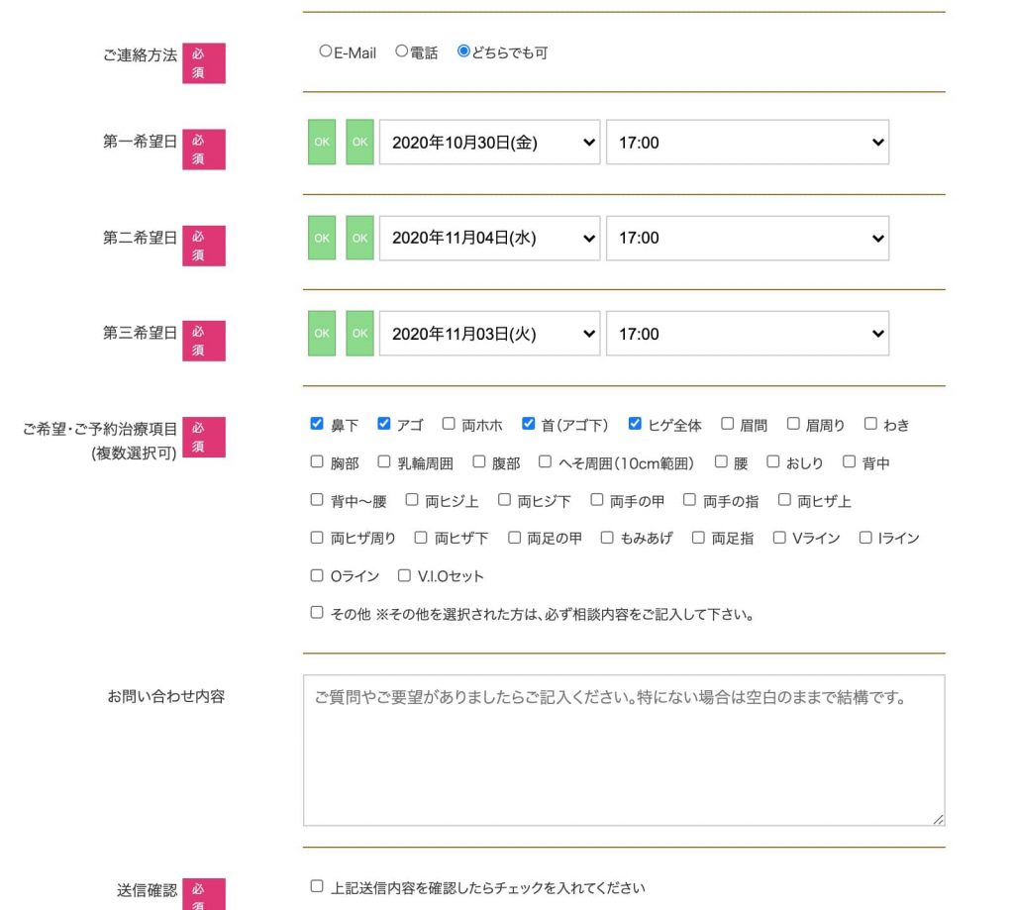Open the 第二希望日 time dropdown
Screen dimensions: 1014x910
tap(747, 238)
